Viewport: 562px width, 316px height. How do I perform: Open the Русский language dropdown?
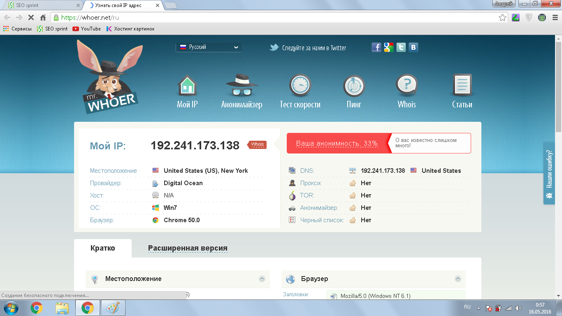[x=209, y=47]
